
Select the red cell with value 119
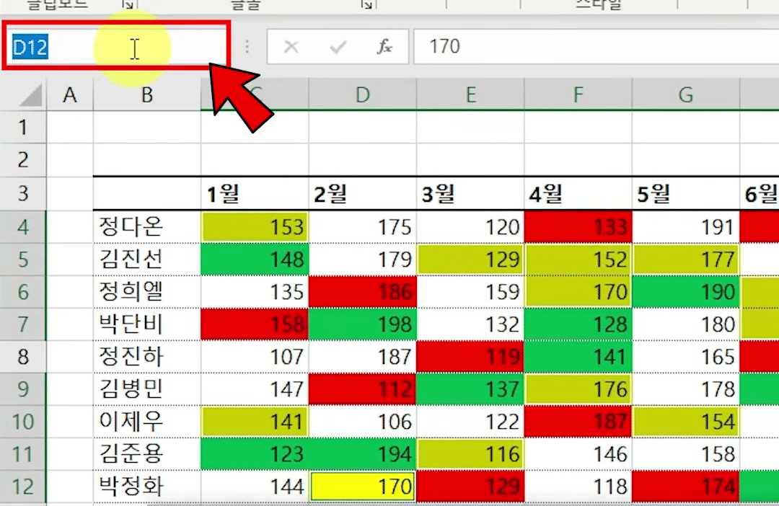tap(470, 357)
